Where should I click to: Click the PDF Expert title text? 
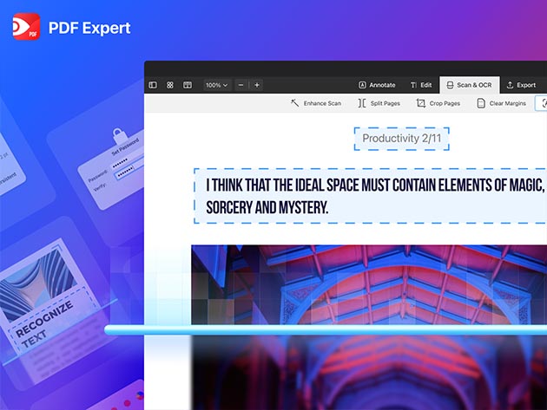tap(89, 28)
